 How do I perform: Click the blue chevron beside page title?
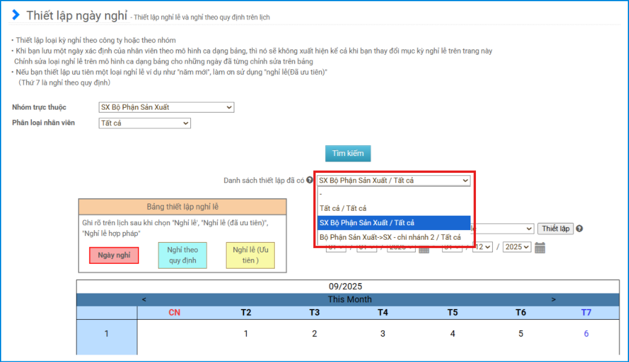point(16,15)
